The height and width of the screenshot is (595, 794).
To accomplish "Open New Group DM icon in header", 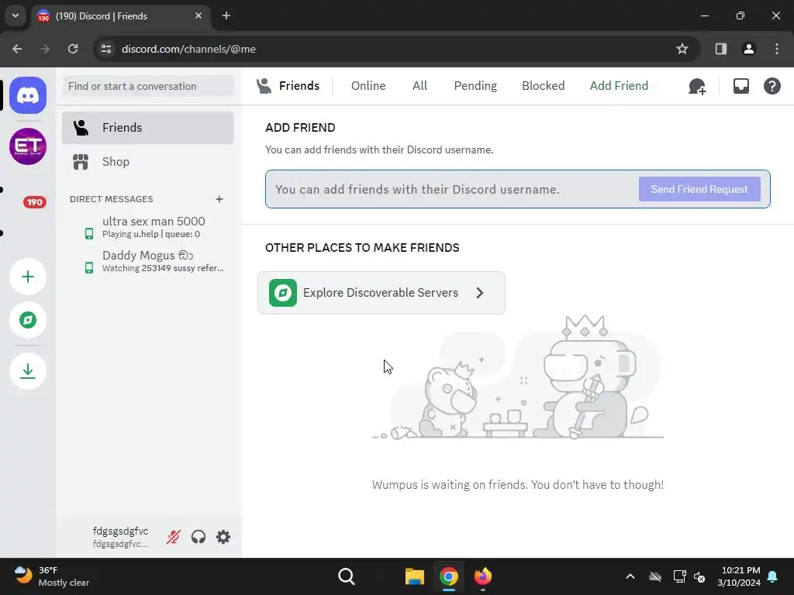I will click(x=697, y=87).
